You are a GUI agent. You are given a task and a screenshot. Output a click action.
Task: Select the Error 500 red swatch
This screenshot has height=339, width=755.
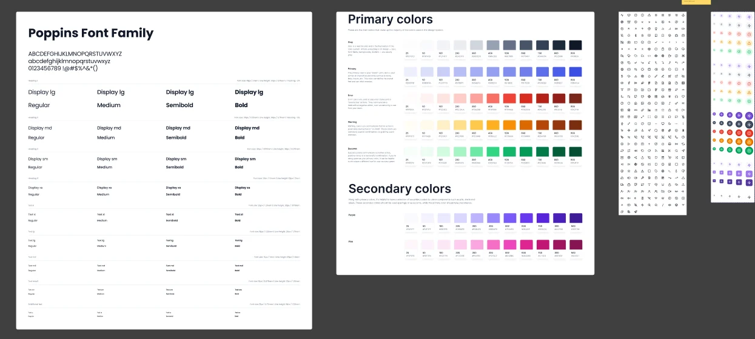click(x=509, y=98)
